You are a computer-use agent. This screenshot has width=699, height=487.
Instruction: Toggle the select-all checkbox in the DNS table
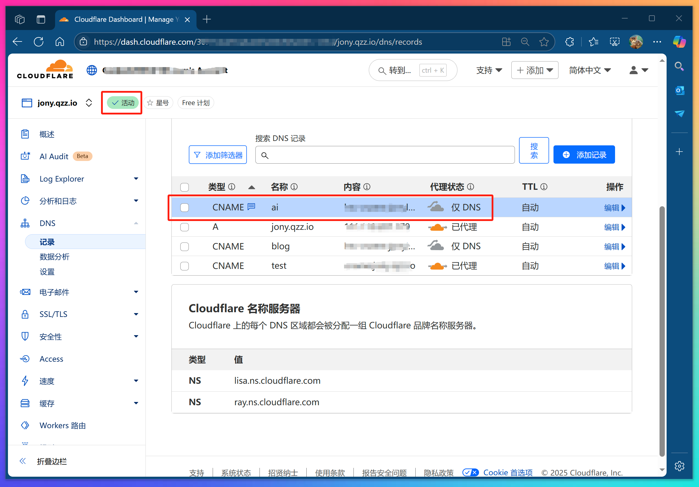184,187
